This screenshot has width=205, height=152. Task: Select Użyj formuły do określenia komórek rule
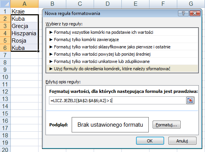click(x=122, y=69)
